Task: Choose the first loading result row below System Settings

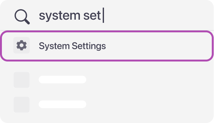Action: click(107, 80)
